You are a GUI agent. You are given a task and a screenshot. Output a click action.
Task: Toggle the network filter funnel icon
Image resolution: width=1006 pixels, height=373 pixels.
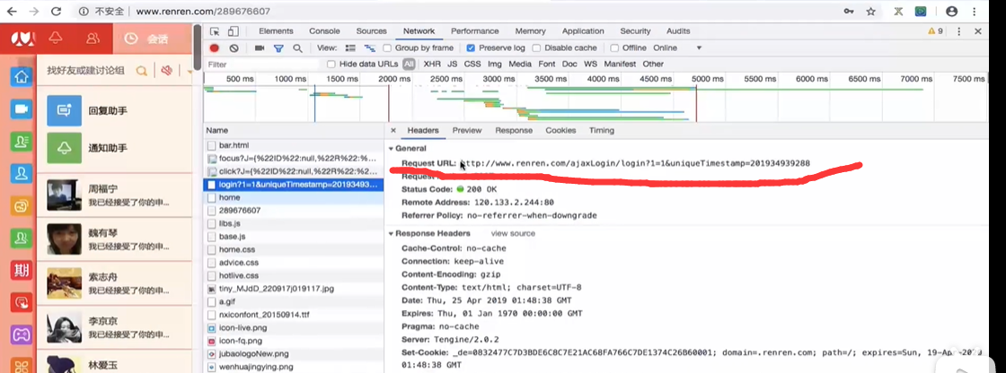(x=278, y=48)
